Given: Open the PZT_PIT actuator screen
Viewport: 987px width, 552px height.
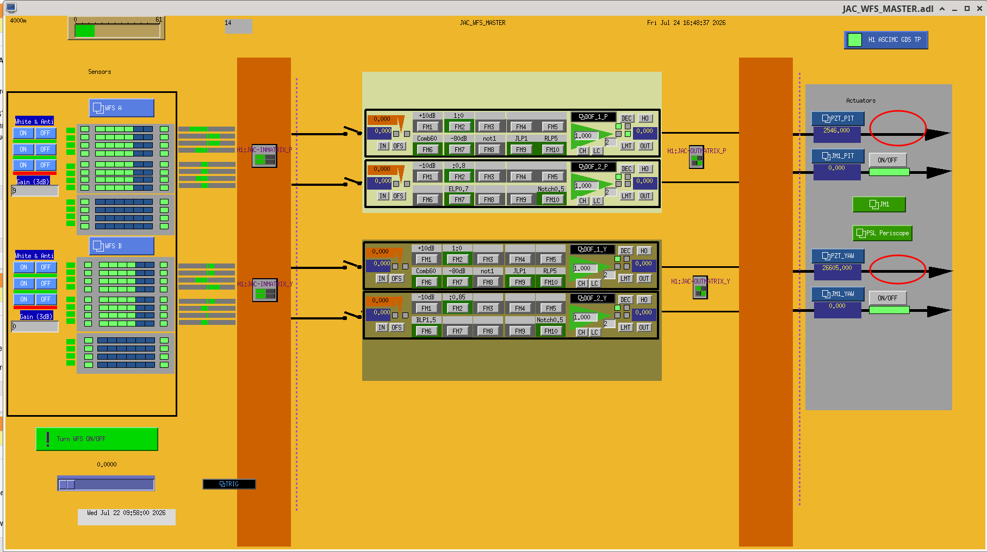Looking at the screenshot, I should point(837,118).
